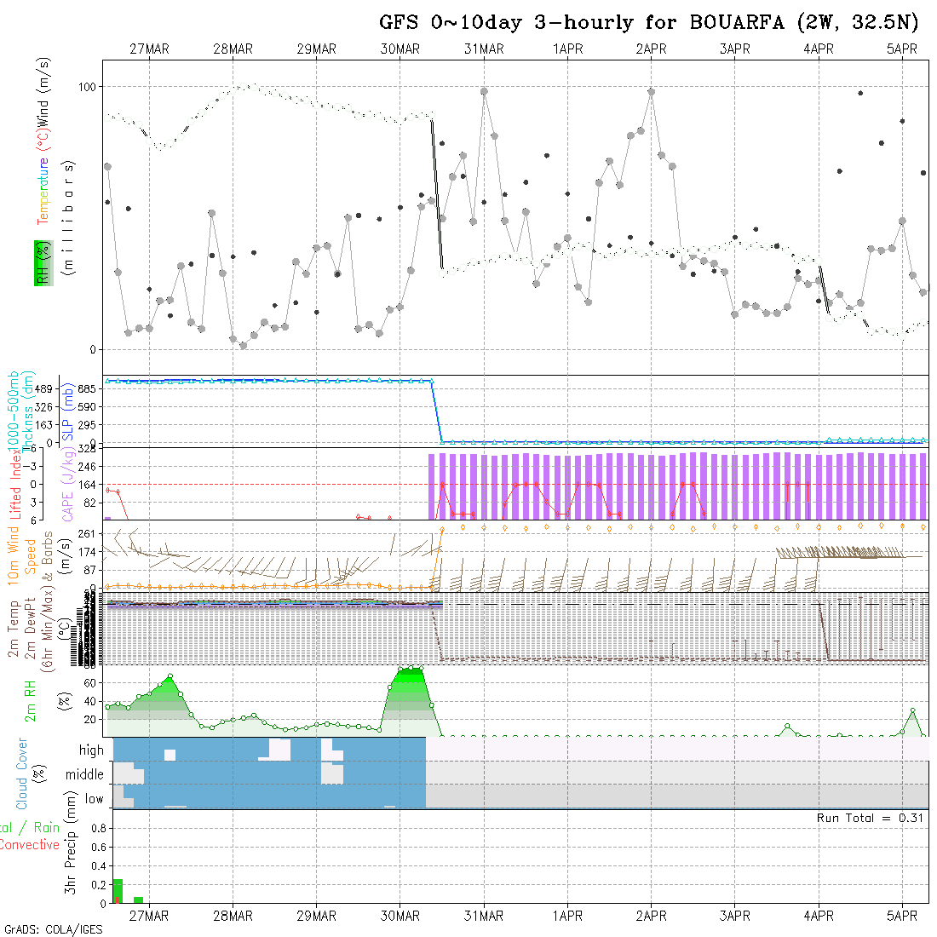
Task: Click the 'low' cloud cover row label
Action: pyautogui.click(x=94, y=799)
